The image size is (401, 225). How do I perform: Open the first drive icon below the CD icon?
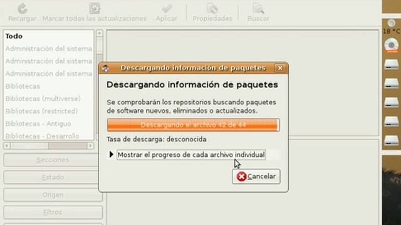pos(391,64)
